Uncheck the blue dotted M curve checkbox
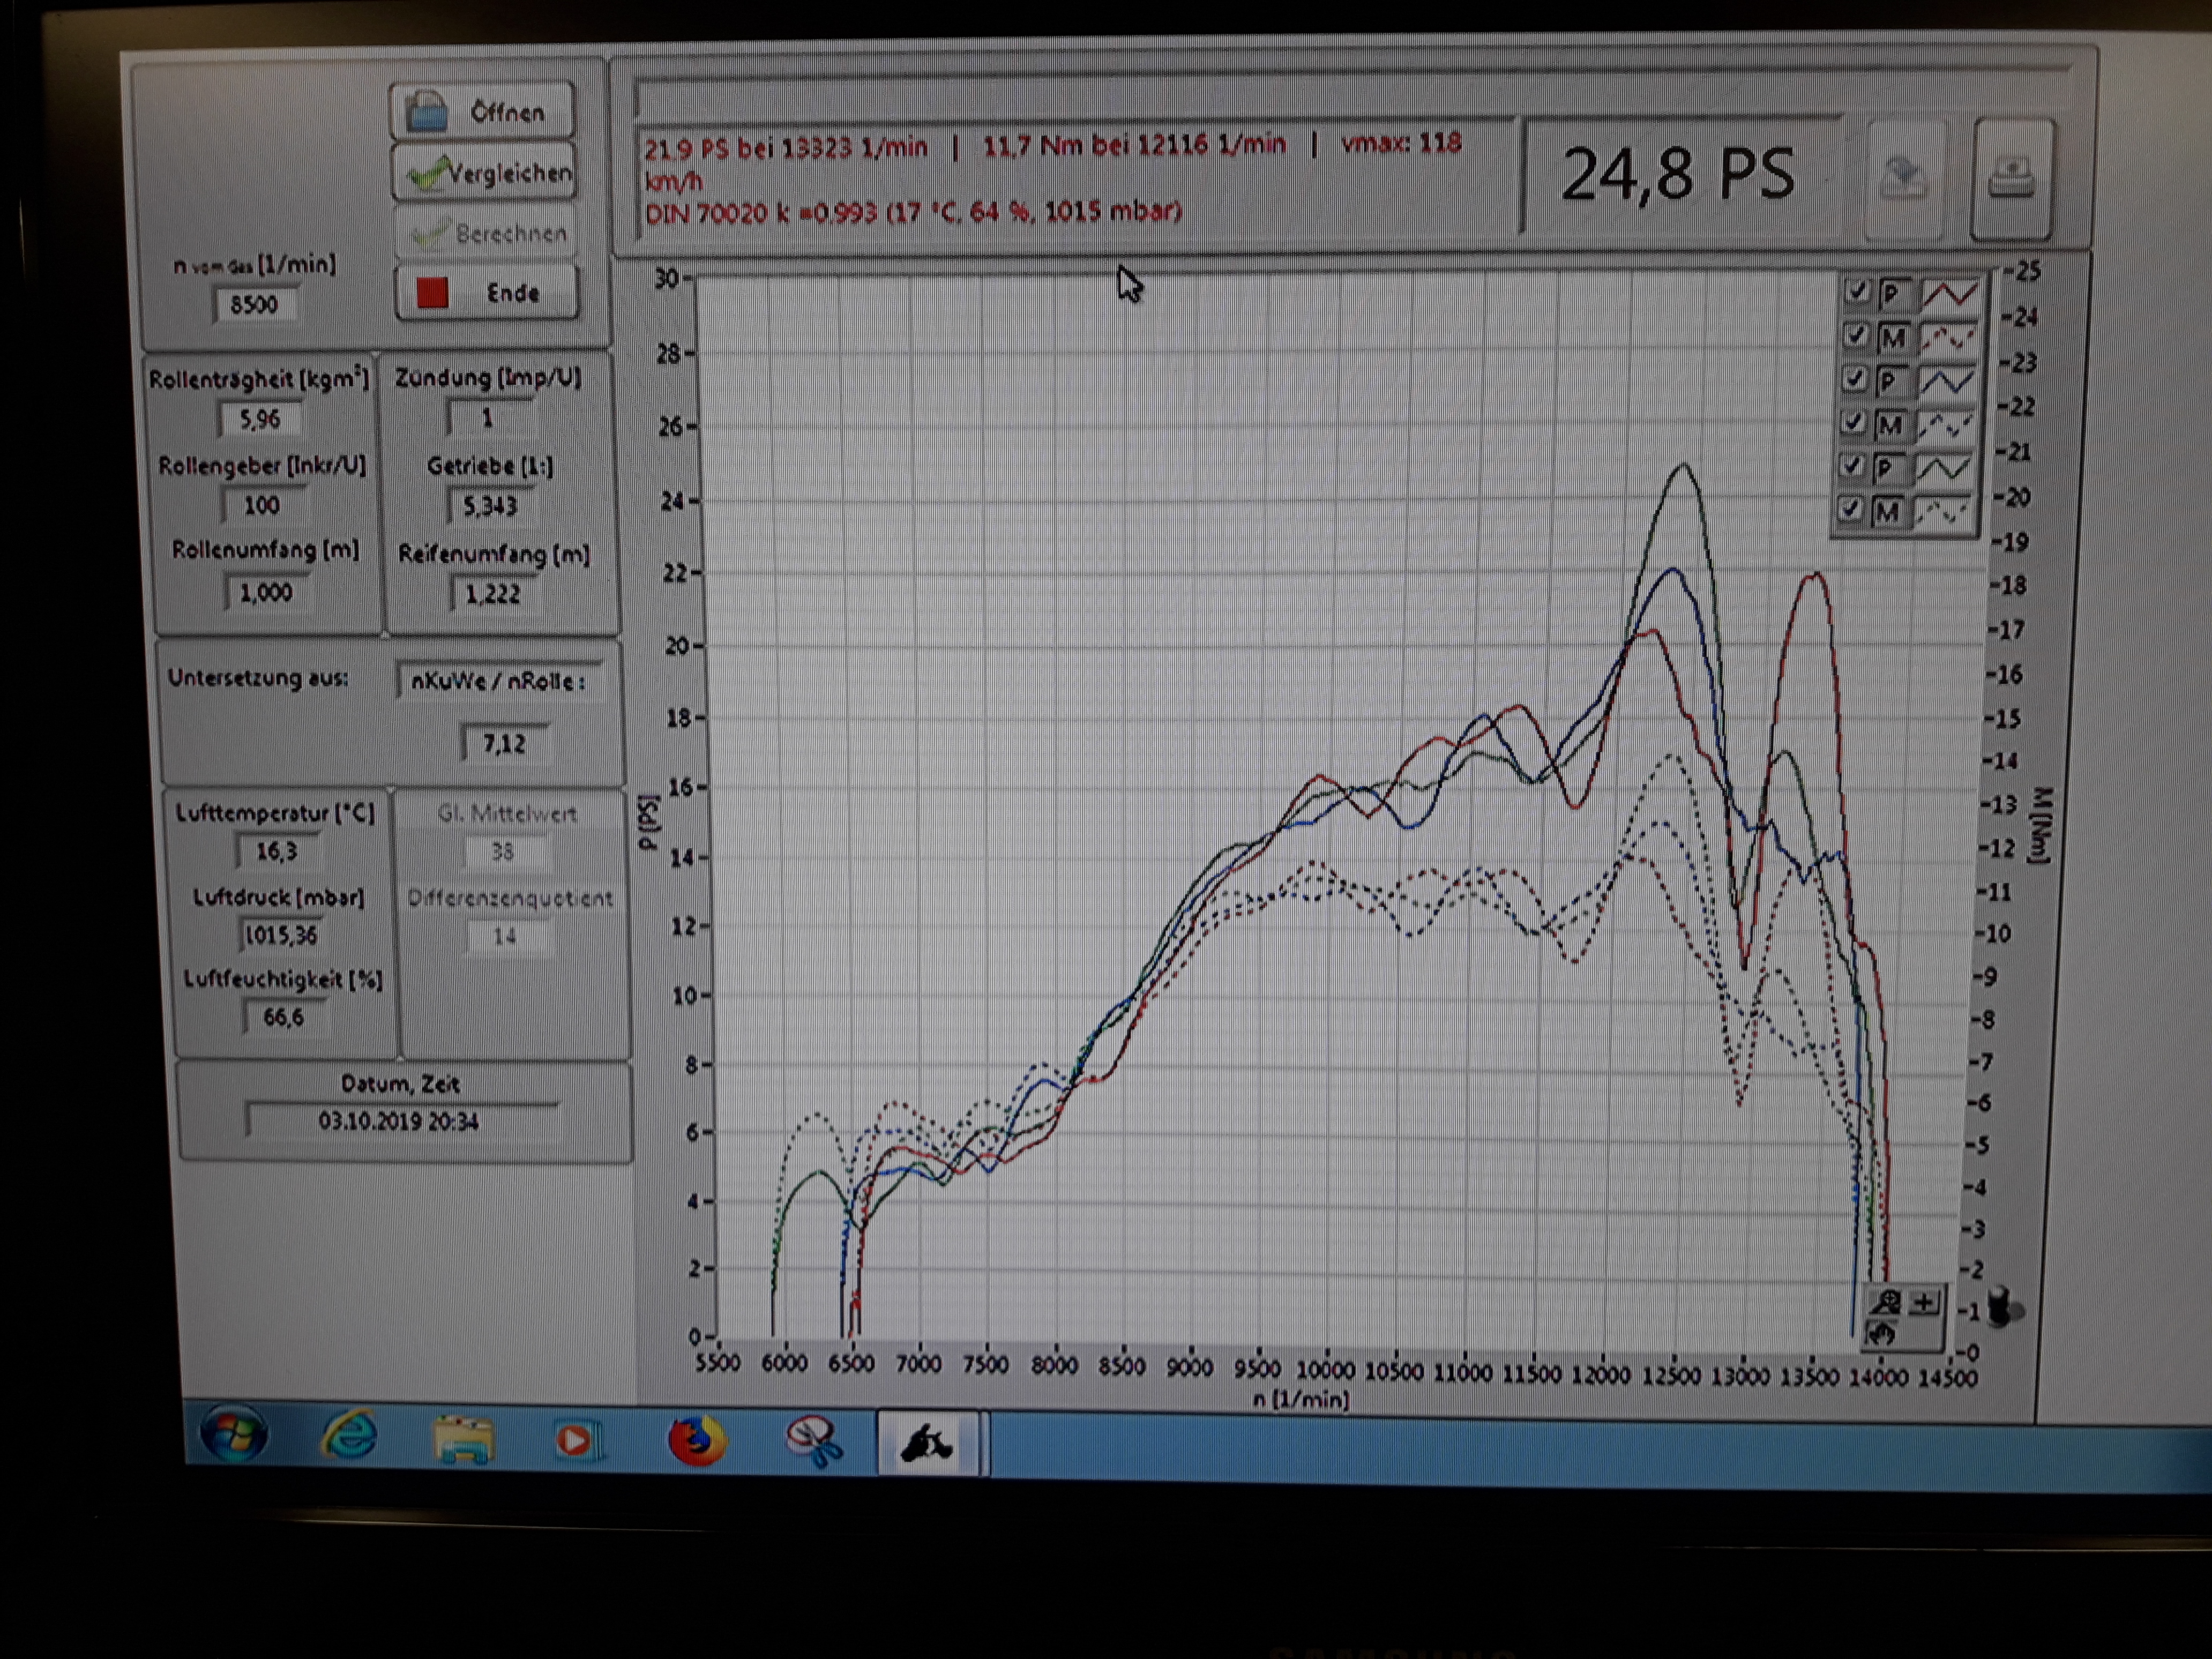 click(x=1853, y=422)
